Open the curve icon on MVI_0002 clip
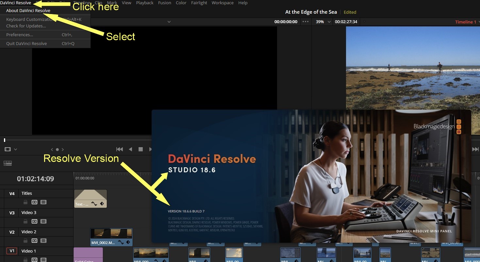This screenshot has width=480, height=262. (121, 242)
